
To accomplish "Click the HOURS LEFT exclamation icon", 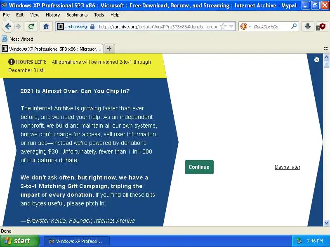I will (x=12, y=62).
